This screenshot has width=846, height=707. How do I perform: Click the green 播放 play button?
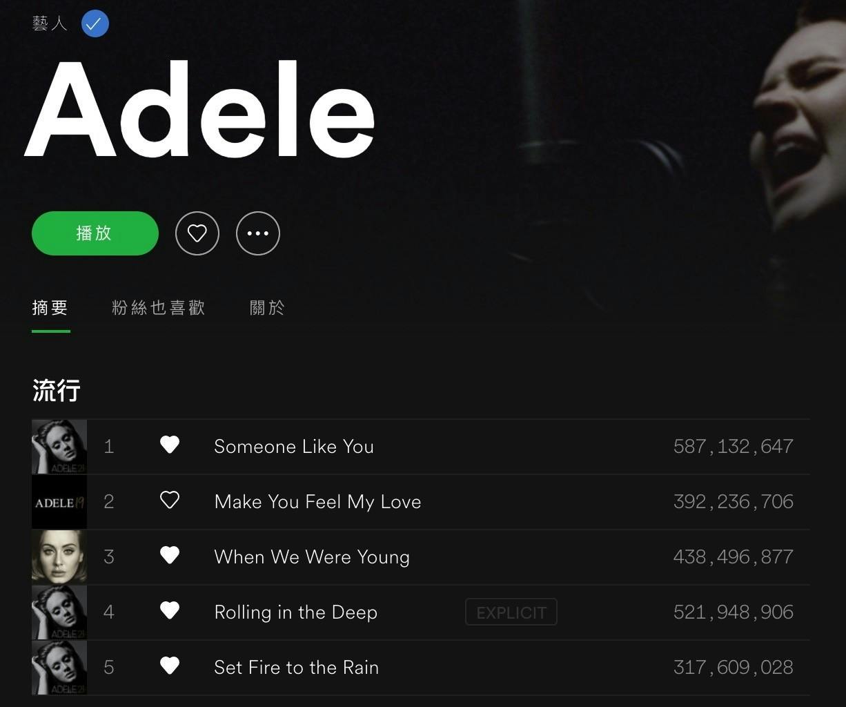95,233
